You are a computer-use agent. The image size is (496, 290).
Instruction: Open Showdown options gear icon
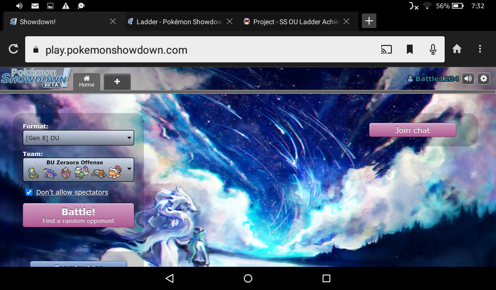pos(484,79)
